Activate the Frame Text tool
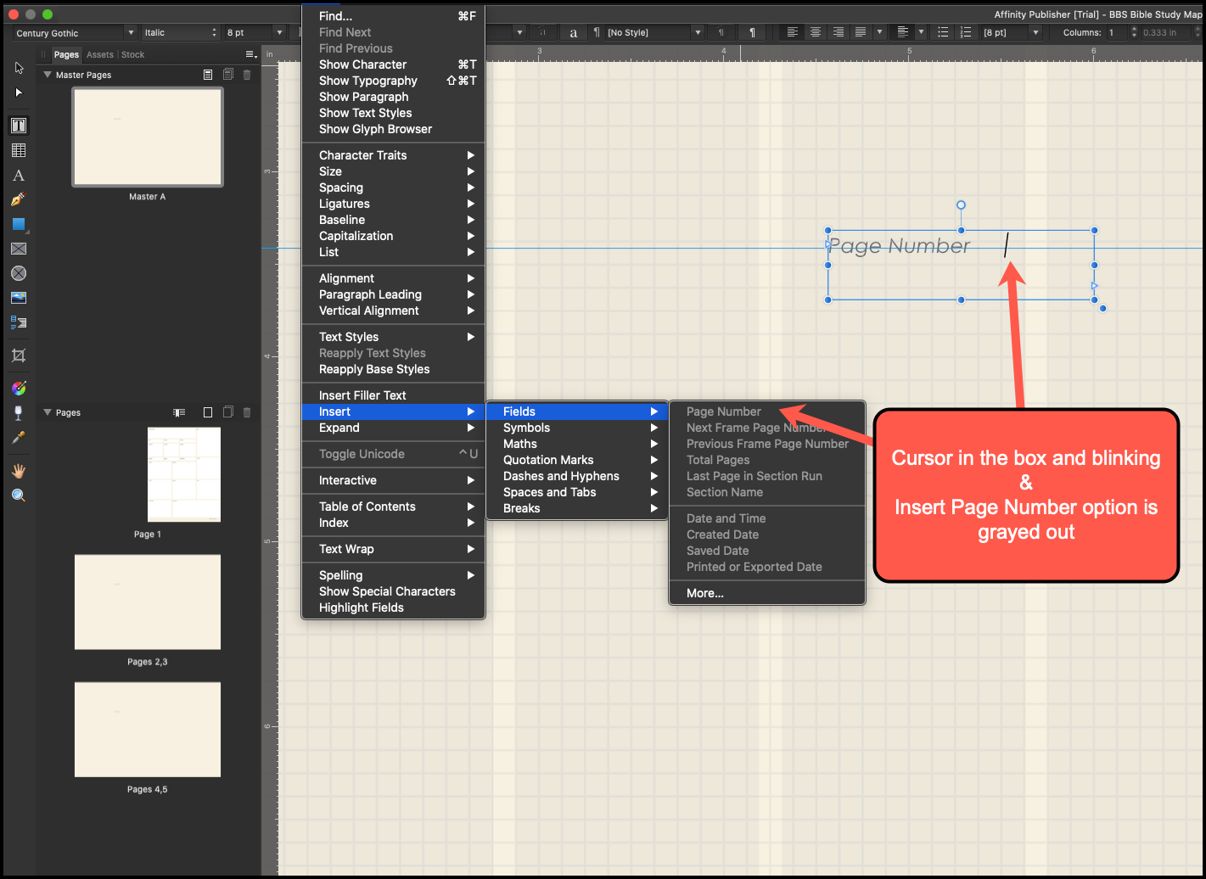This screenshot has height=879, width=1206. pos(18,125)
